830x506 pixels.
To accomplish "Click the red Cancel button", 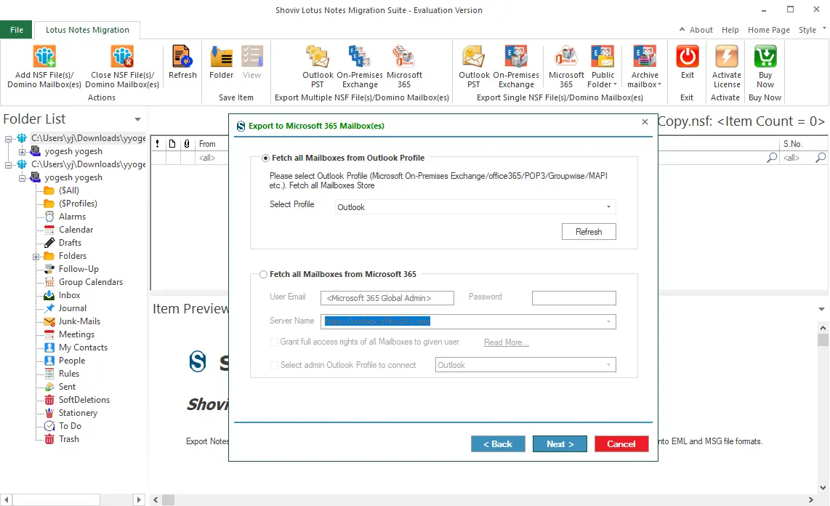I will (x=621, y=444).
